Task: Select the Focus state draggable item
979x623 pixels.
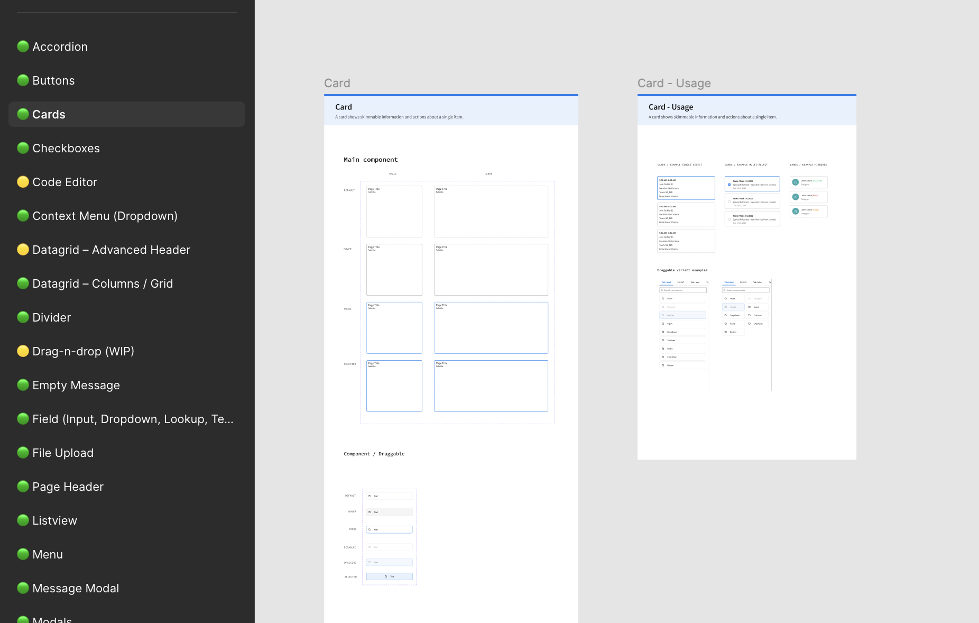Action: point(390,529)
